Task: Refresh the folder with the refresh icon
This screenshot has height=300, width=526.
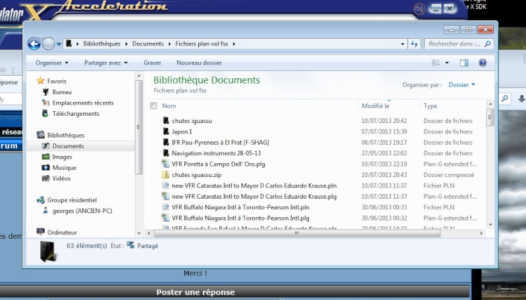Action: pos(414,44)
